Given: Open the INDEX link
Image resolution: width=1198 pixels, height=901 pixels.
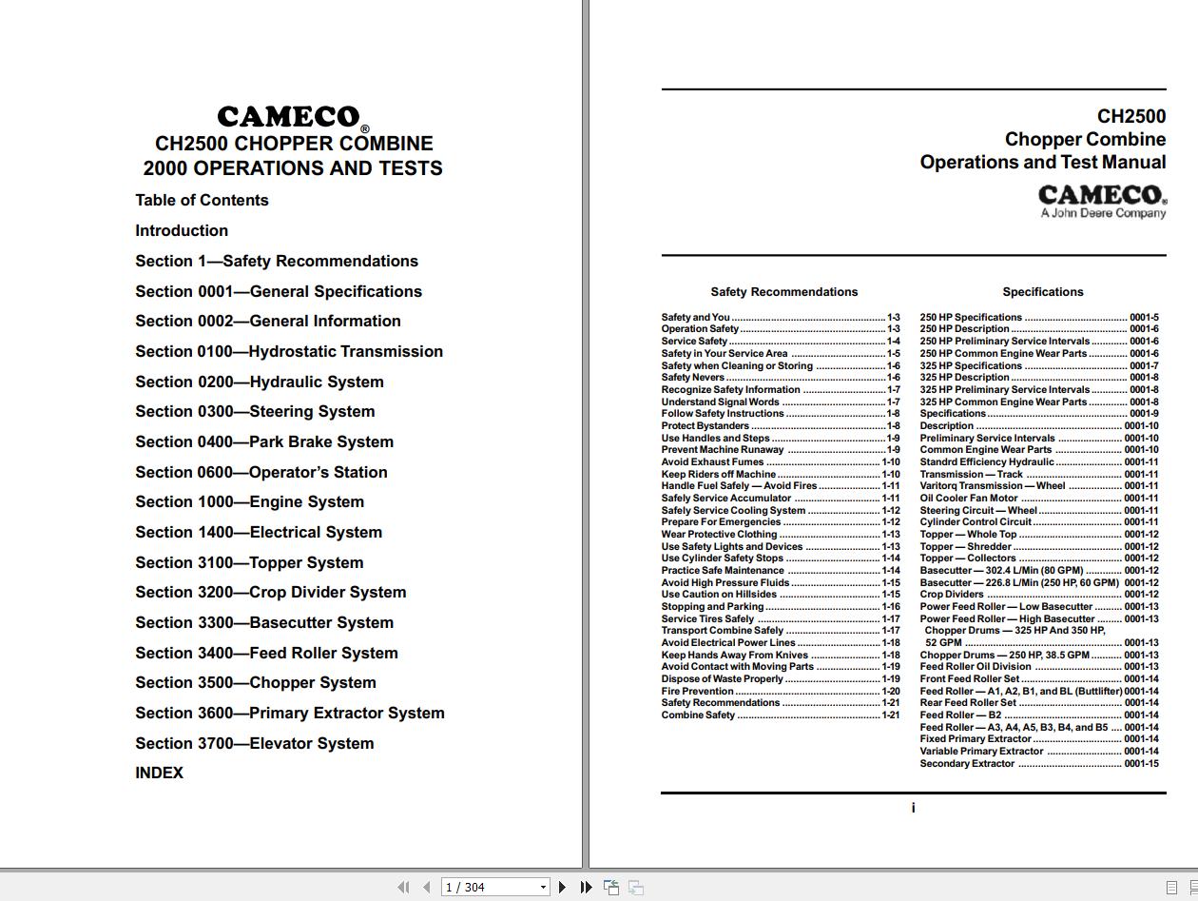Looking at the screenshot, I should click(x=159, y=773).
